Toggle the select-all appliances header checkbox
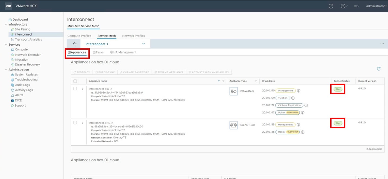 point(75,81)
